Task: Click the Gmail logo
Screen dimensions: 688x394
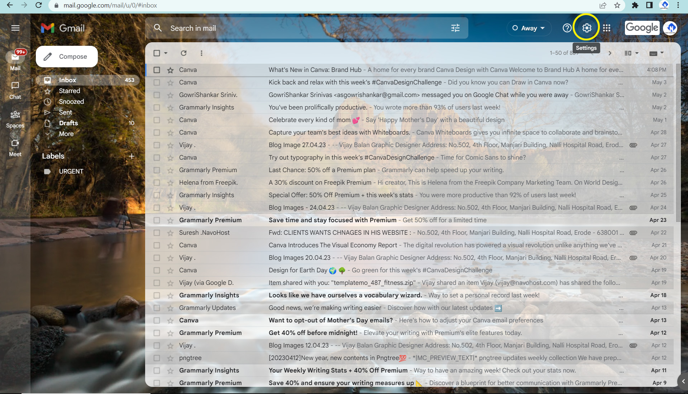Action: pyautogui.click(x=63, y=28)
